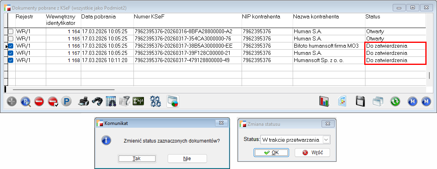Jump to first record with blue arrow
Viewport: 437px width, 169px height.
(x=412, y=101)
